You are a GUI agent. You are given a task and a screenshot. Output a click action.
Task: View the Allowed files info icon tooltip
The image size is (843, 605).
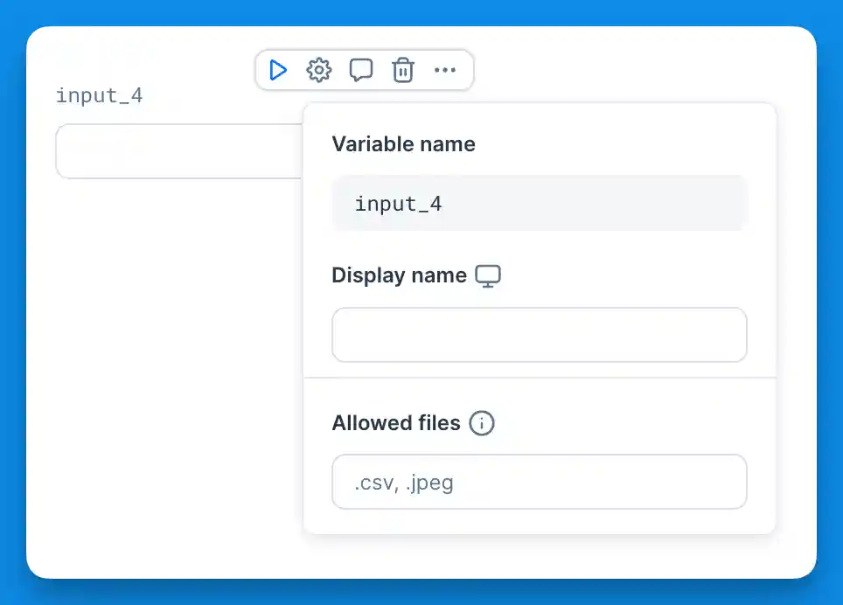pos(482,423)
